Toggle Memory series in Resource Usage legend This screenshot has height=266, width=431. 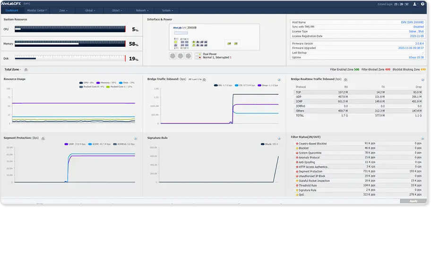[x=106, y=83]
